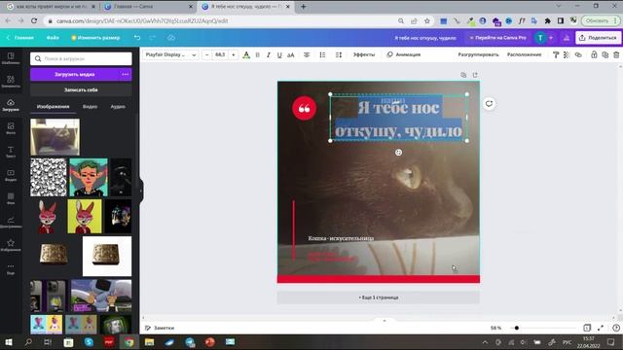Redo the action
Viewport: 623px width, 350px height.
[x=153, y=38]
